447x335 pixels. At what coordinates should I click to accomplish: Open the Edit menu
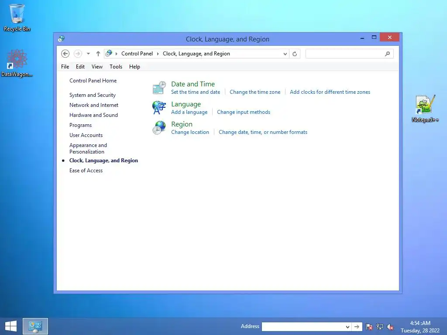pos(80,67)
